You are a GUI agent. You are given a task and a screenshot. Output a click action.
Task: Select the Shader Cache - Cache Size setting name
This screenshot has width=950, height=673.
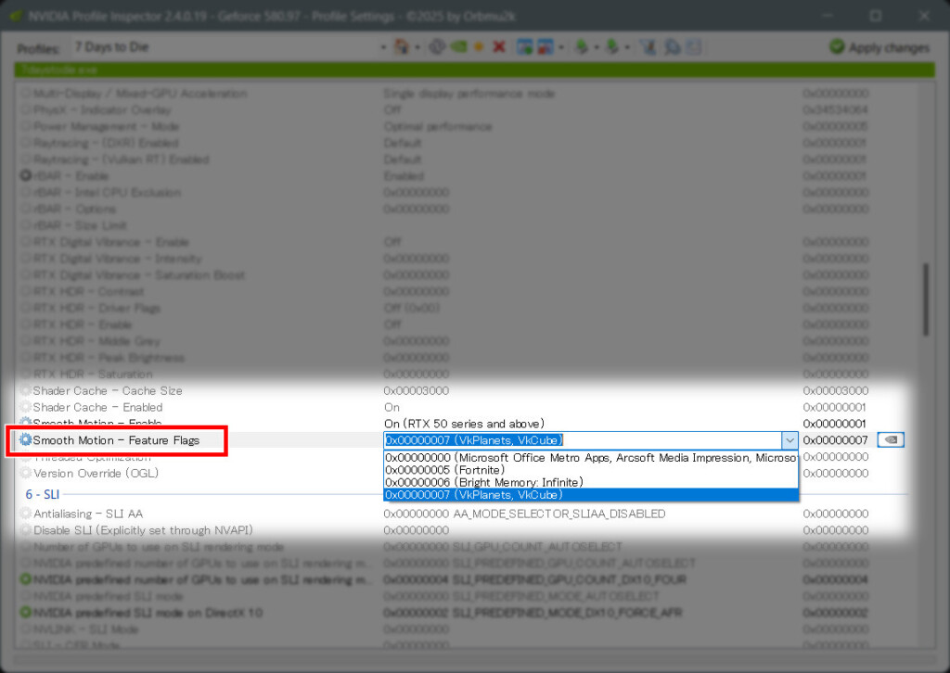[108, 390]
